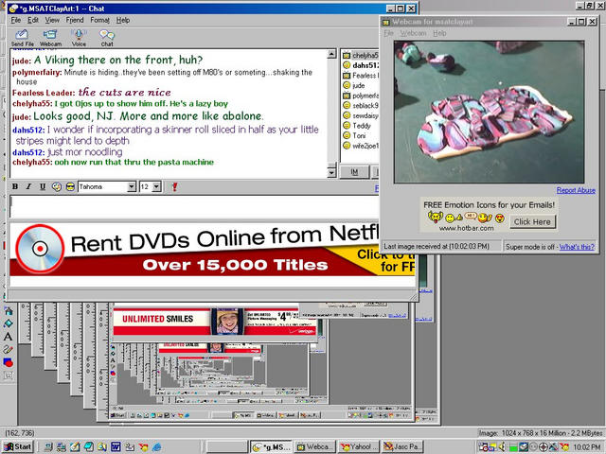Click the Chat toolbar icon

pos(107,38)
